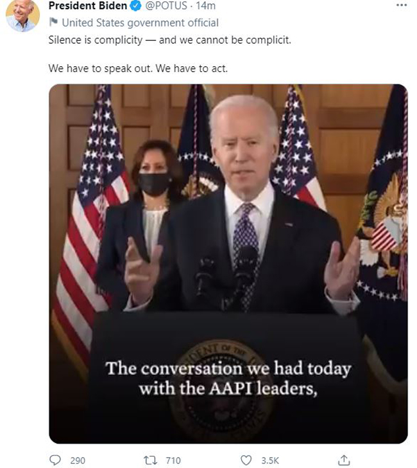Image resolution: width=417 pixels, height=468 pixels.
Task: Retweet using the retweet arrows icon
Action: pos(150,460)
